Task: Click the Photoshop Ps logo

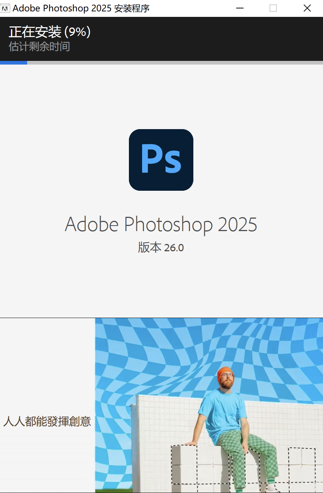Action: (x=161, y=160)
